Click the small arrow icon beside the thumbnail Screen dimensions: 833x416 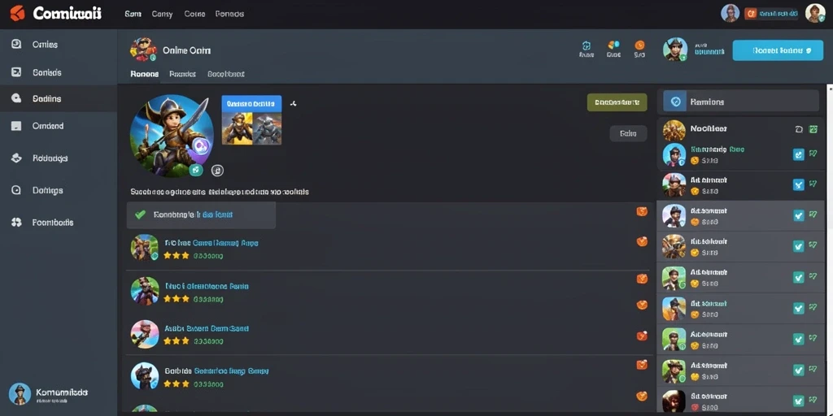(x=293, y=104)
